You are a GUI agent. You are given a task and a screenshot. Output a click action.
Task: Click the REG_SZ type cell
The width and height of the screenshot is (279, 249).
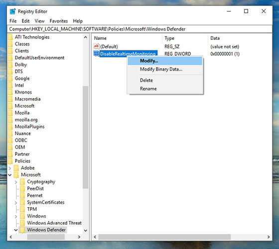click(172, 47)
